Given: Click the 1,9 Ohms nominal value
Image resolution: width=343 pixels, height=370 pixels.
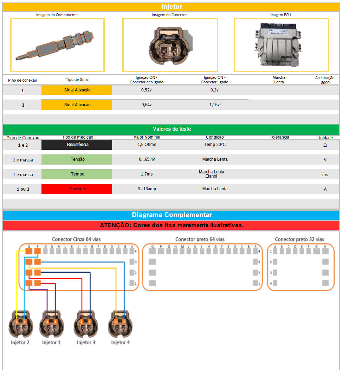Looking at the screenshot, I should coord(147,145).
